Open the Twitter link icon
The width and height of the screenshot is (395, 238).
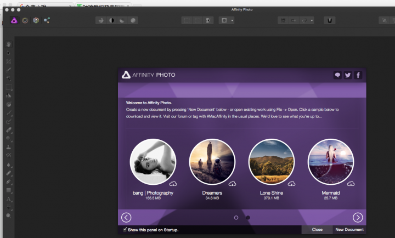pos(348,75)
